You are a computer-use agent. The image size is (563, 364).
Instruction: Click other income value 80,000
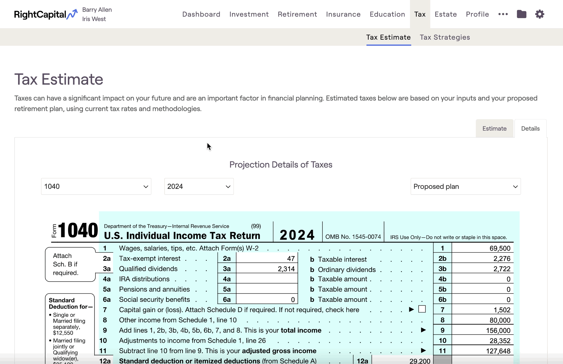pyautogui.click(x=500, y=320)
